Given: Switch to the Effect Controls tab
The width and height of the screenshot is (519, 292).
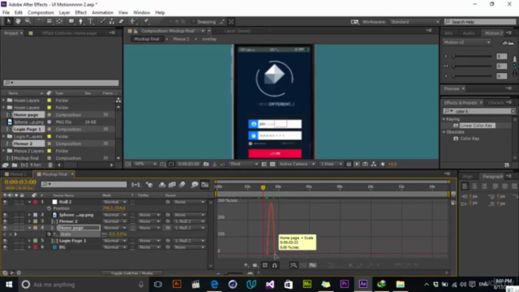Looking at the screenshot, I should [70, 33].
